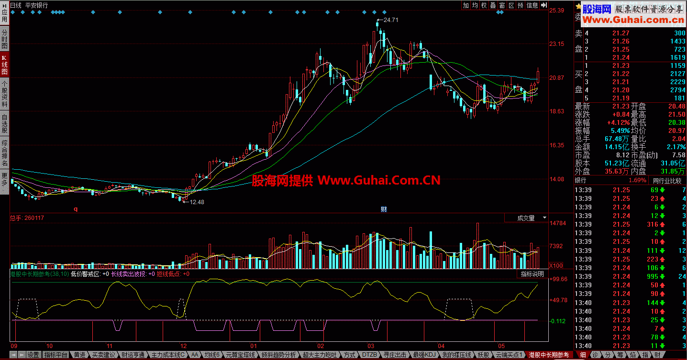This screenshot has width=687, height=360.
Task: Expand 更多 menu in left sidebar
Action: point(4,177)
